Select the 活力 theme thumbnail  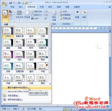tap(20, 56)
